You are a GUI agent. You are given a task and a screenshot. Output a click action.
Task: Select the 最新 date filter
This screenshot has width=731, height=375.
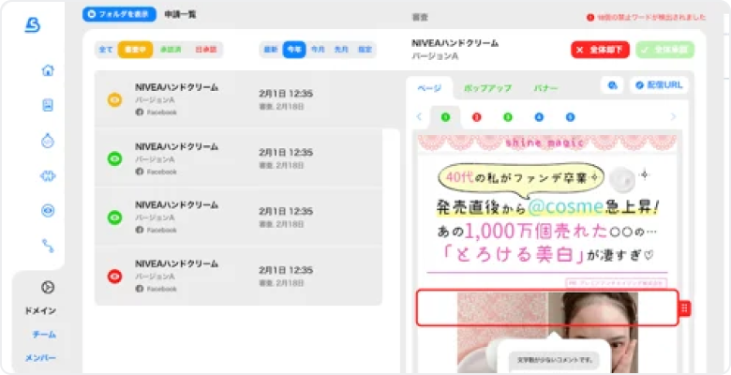[x=271, y=50]
